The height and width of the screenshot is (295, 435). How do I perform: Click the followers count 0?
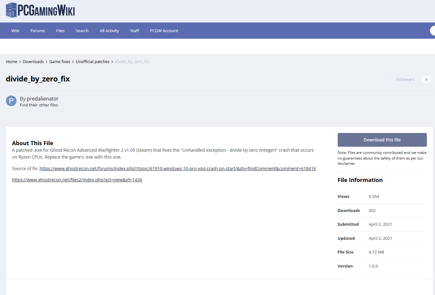click(x=426, y=79)
